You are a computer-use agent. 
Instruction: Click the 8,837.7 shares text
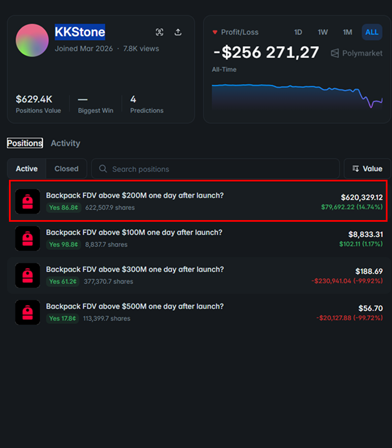[106, 245]
